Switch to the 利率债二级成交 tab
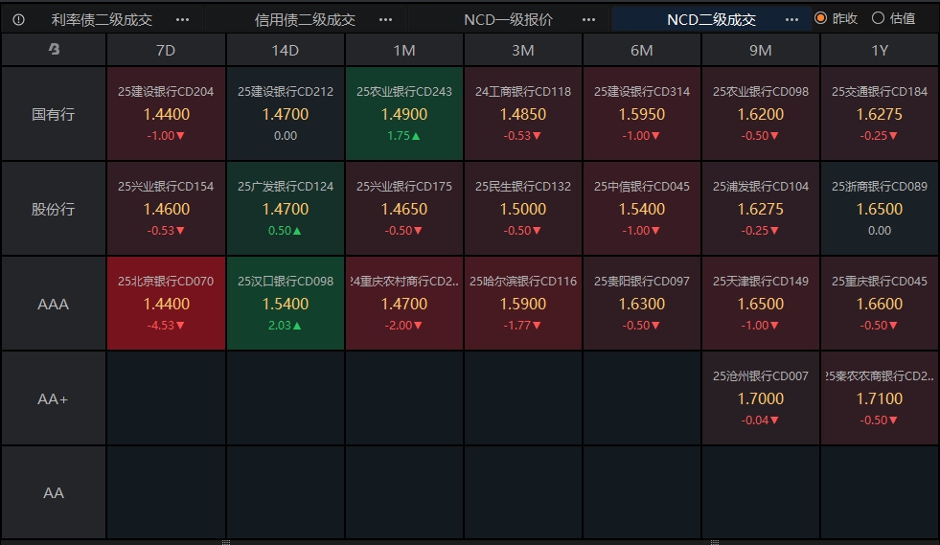Image resolution: width=940 pixels, height=545 pixels. (102, 20)
